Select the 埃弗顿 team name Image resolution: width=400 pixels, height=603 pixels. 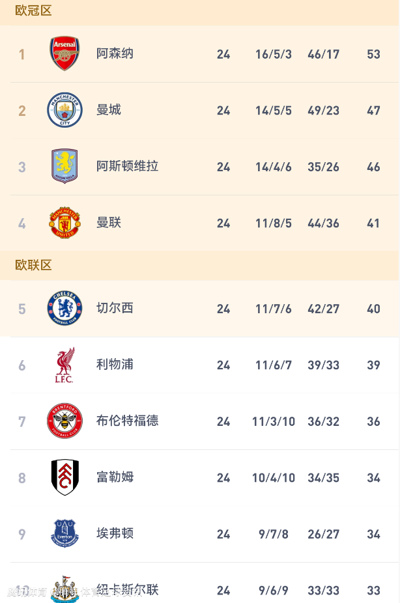pos(115,533)
